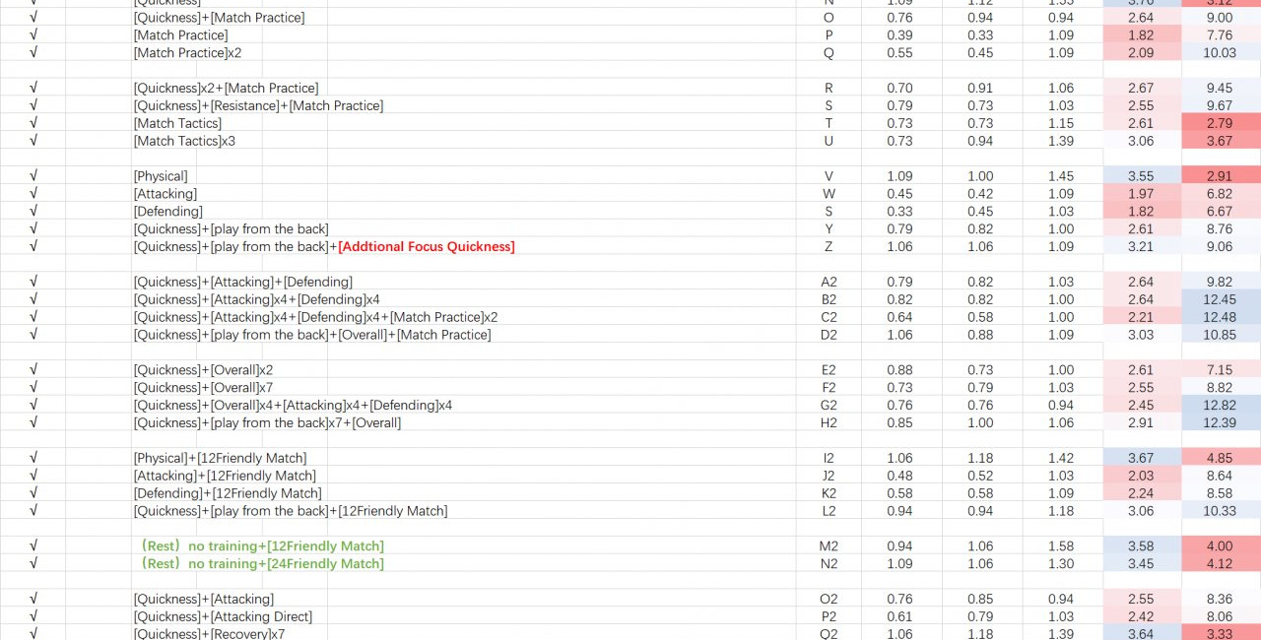Click the value '7.76' cell
Screen dimensions: 1261x640
coord(1220,35)
